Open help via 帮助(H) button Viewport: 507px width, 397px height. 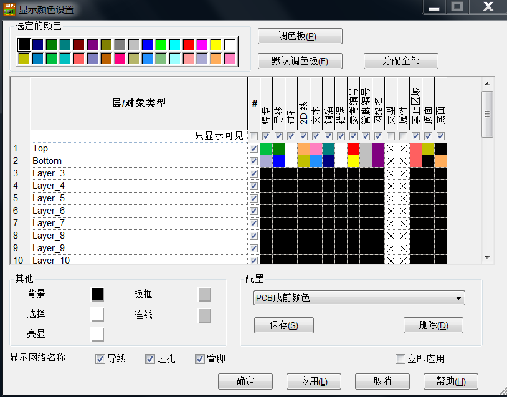(450, 381)
